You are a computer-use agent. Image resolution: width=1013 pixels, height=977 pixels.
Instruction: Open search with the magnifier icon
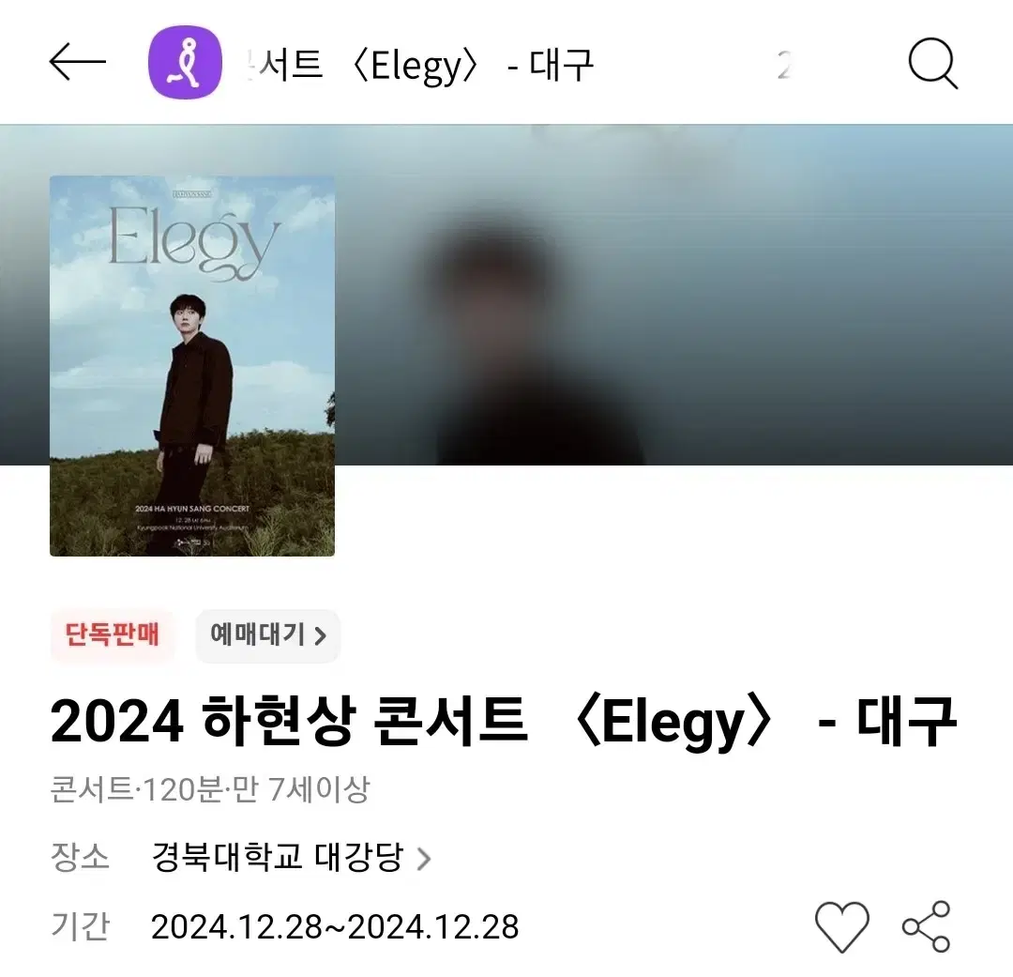pos(933,64)
